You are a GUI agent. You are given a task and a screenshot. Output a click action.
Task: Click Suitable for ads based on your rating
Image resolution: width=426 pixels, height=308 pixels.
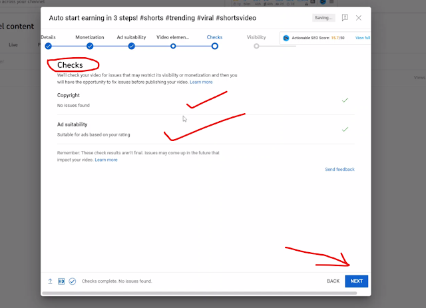coord(93,135)
